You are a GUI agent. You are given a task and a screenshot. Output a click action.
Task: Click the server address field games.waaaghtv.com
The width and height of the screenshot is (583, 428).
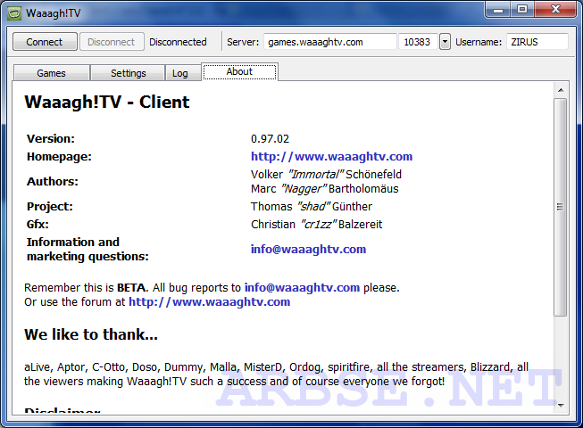329,42
